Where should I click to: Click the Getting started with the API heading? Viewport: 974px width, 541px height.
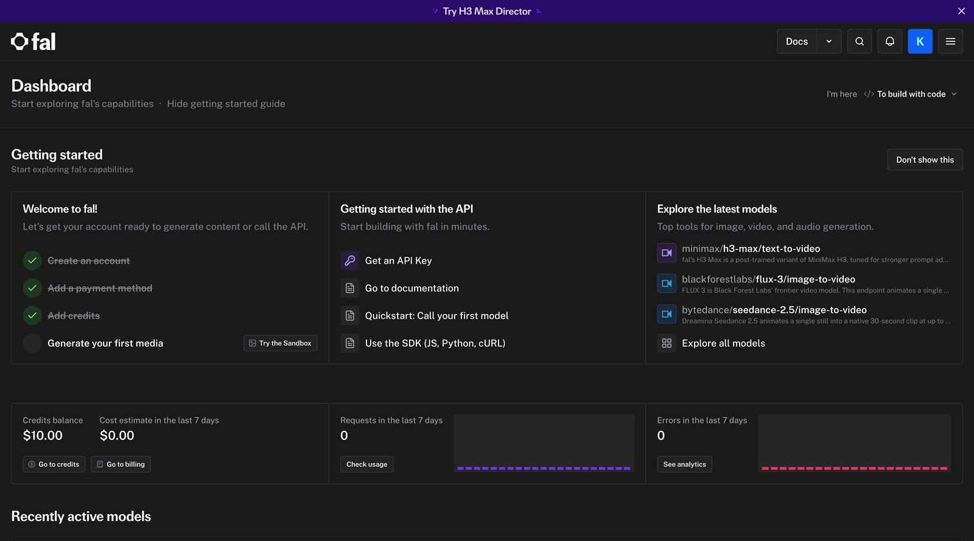click(407, 209)
